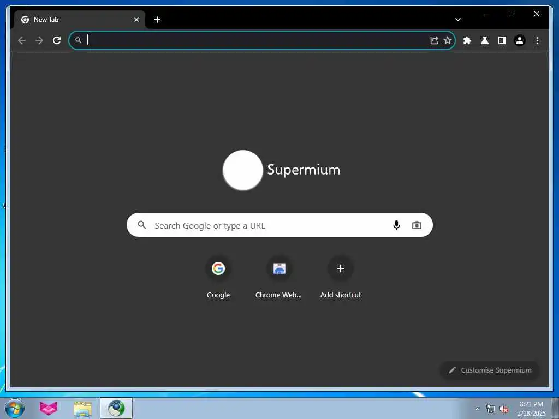Search by image with camera icon

tap(417, 225)
